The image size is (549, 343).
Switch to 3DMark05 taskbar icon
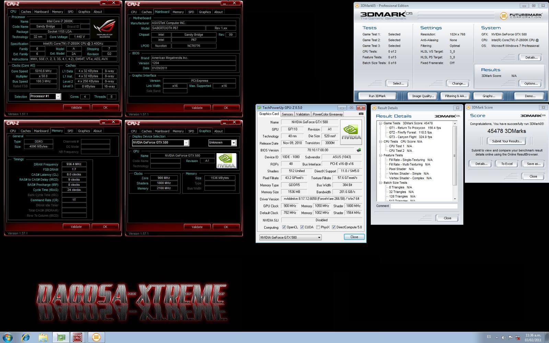(96, 338)
